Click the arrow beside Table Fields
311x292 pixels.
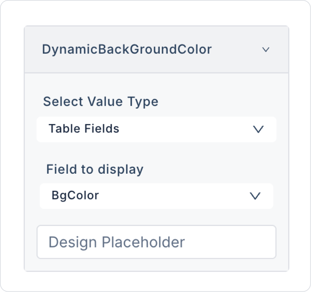(258, 129)
